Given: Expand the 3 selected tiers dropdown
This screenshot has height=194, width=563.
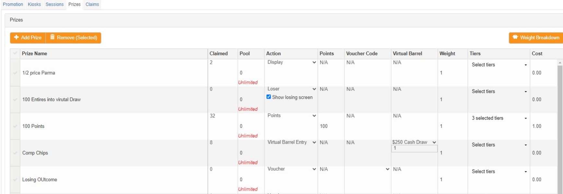Looking at the screenshot, I should tap(499, 118).
